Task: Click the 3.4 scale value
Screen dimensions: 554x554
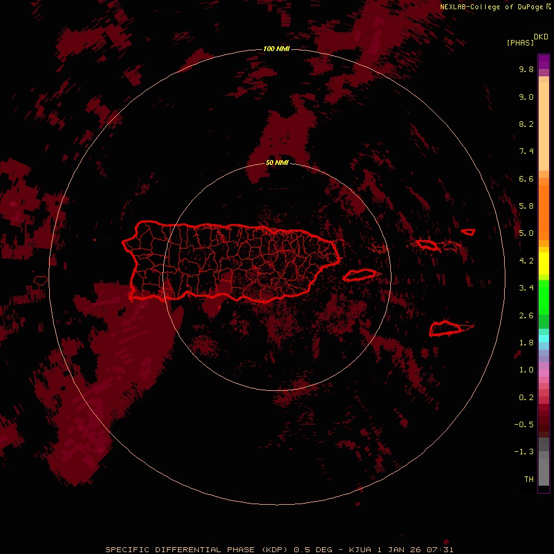Action: (526, 288)
